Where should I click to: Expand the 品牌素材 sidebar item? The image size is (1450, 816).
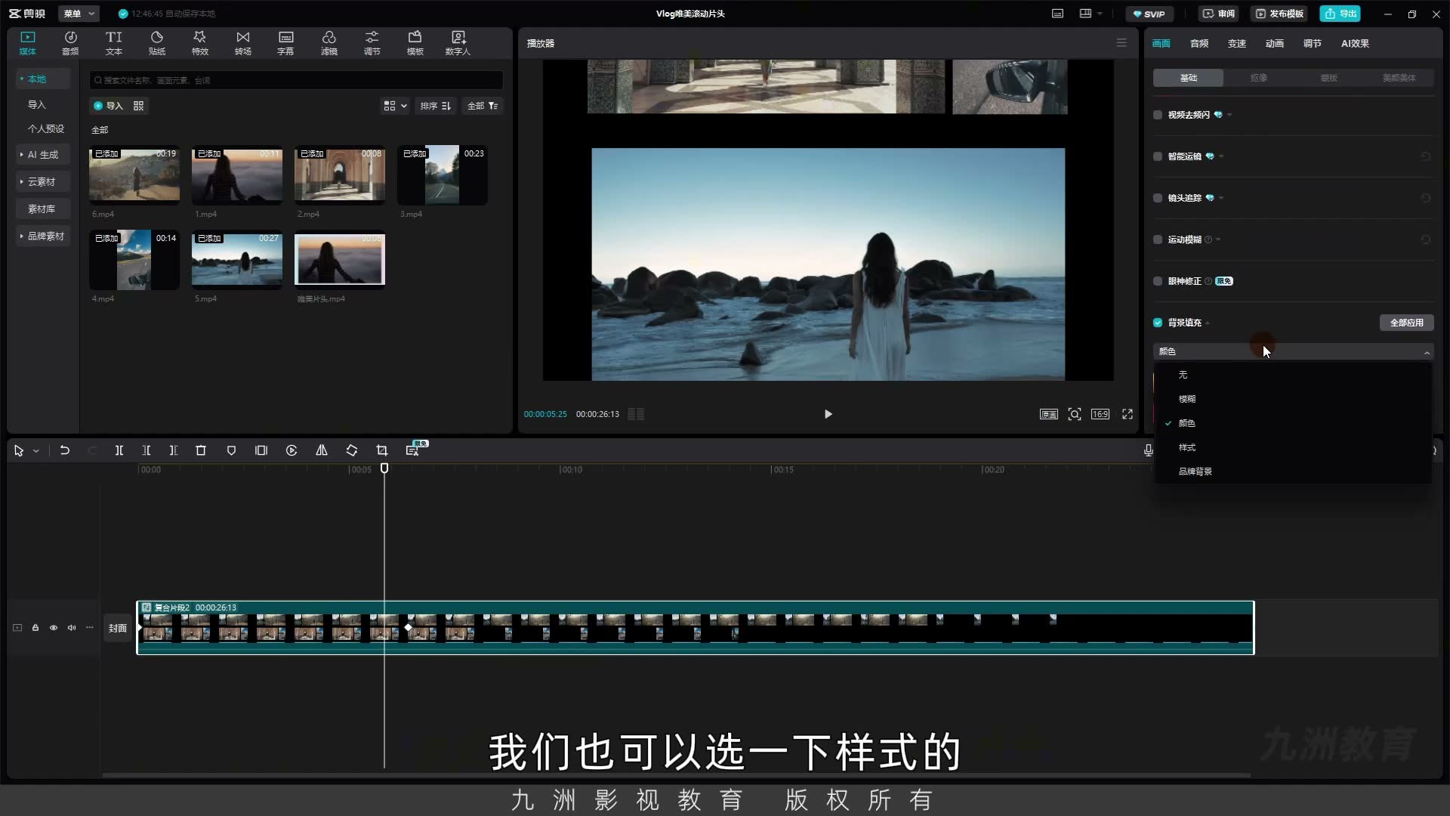point(43,236)
